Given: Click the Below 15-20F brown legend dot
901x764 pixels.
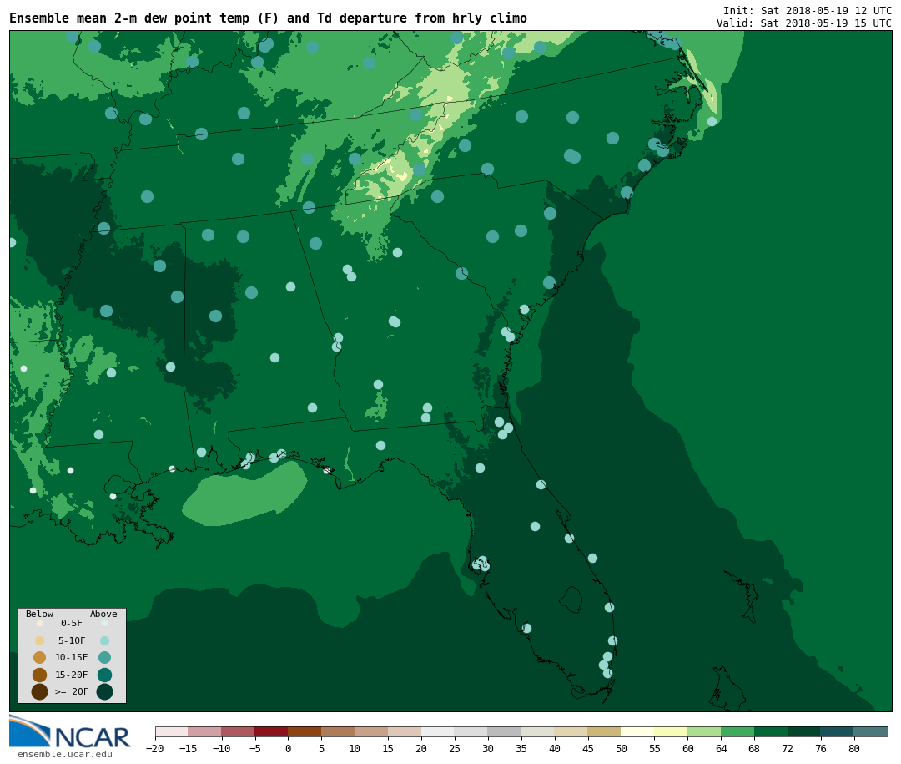Looking at the screenshot, I should tap(40, 675).
